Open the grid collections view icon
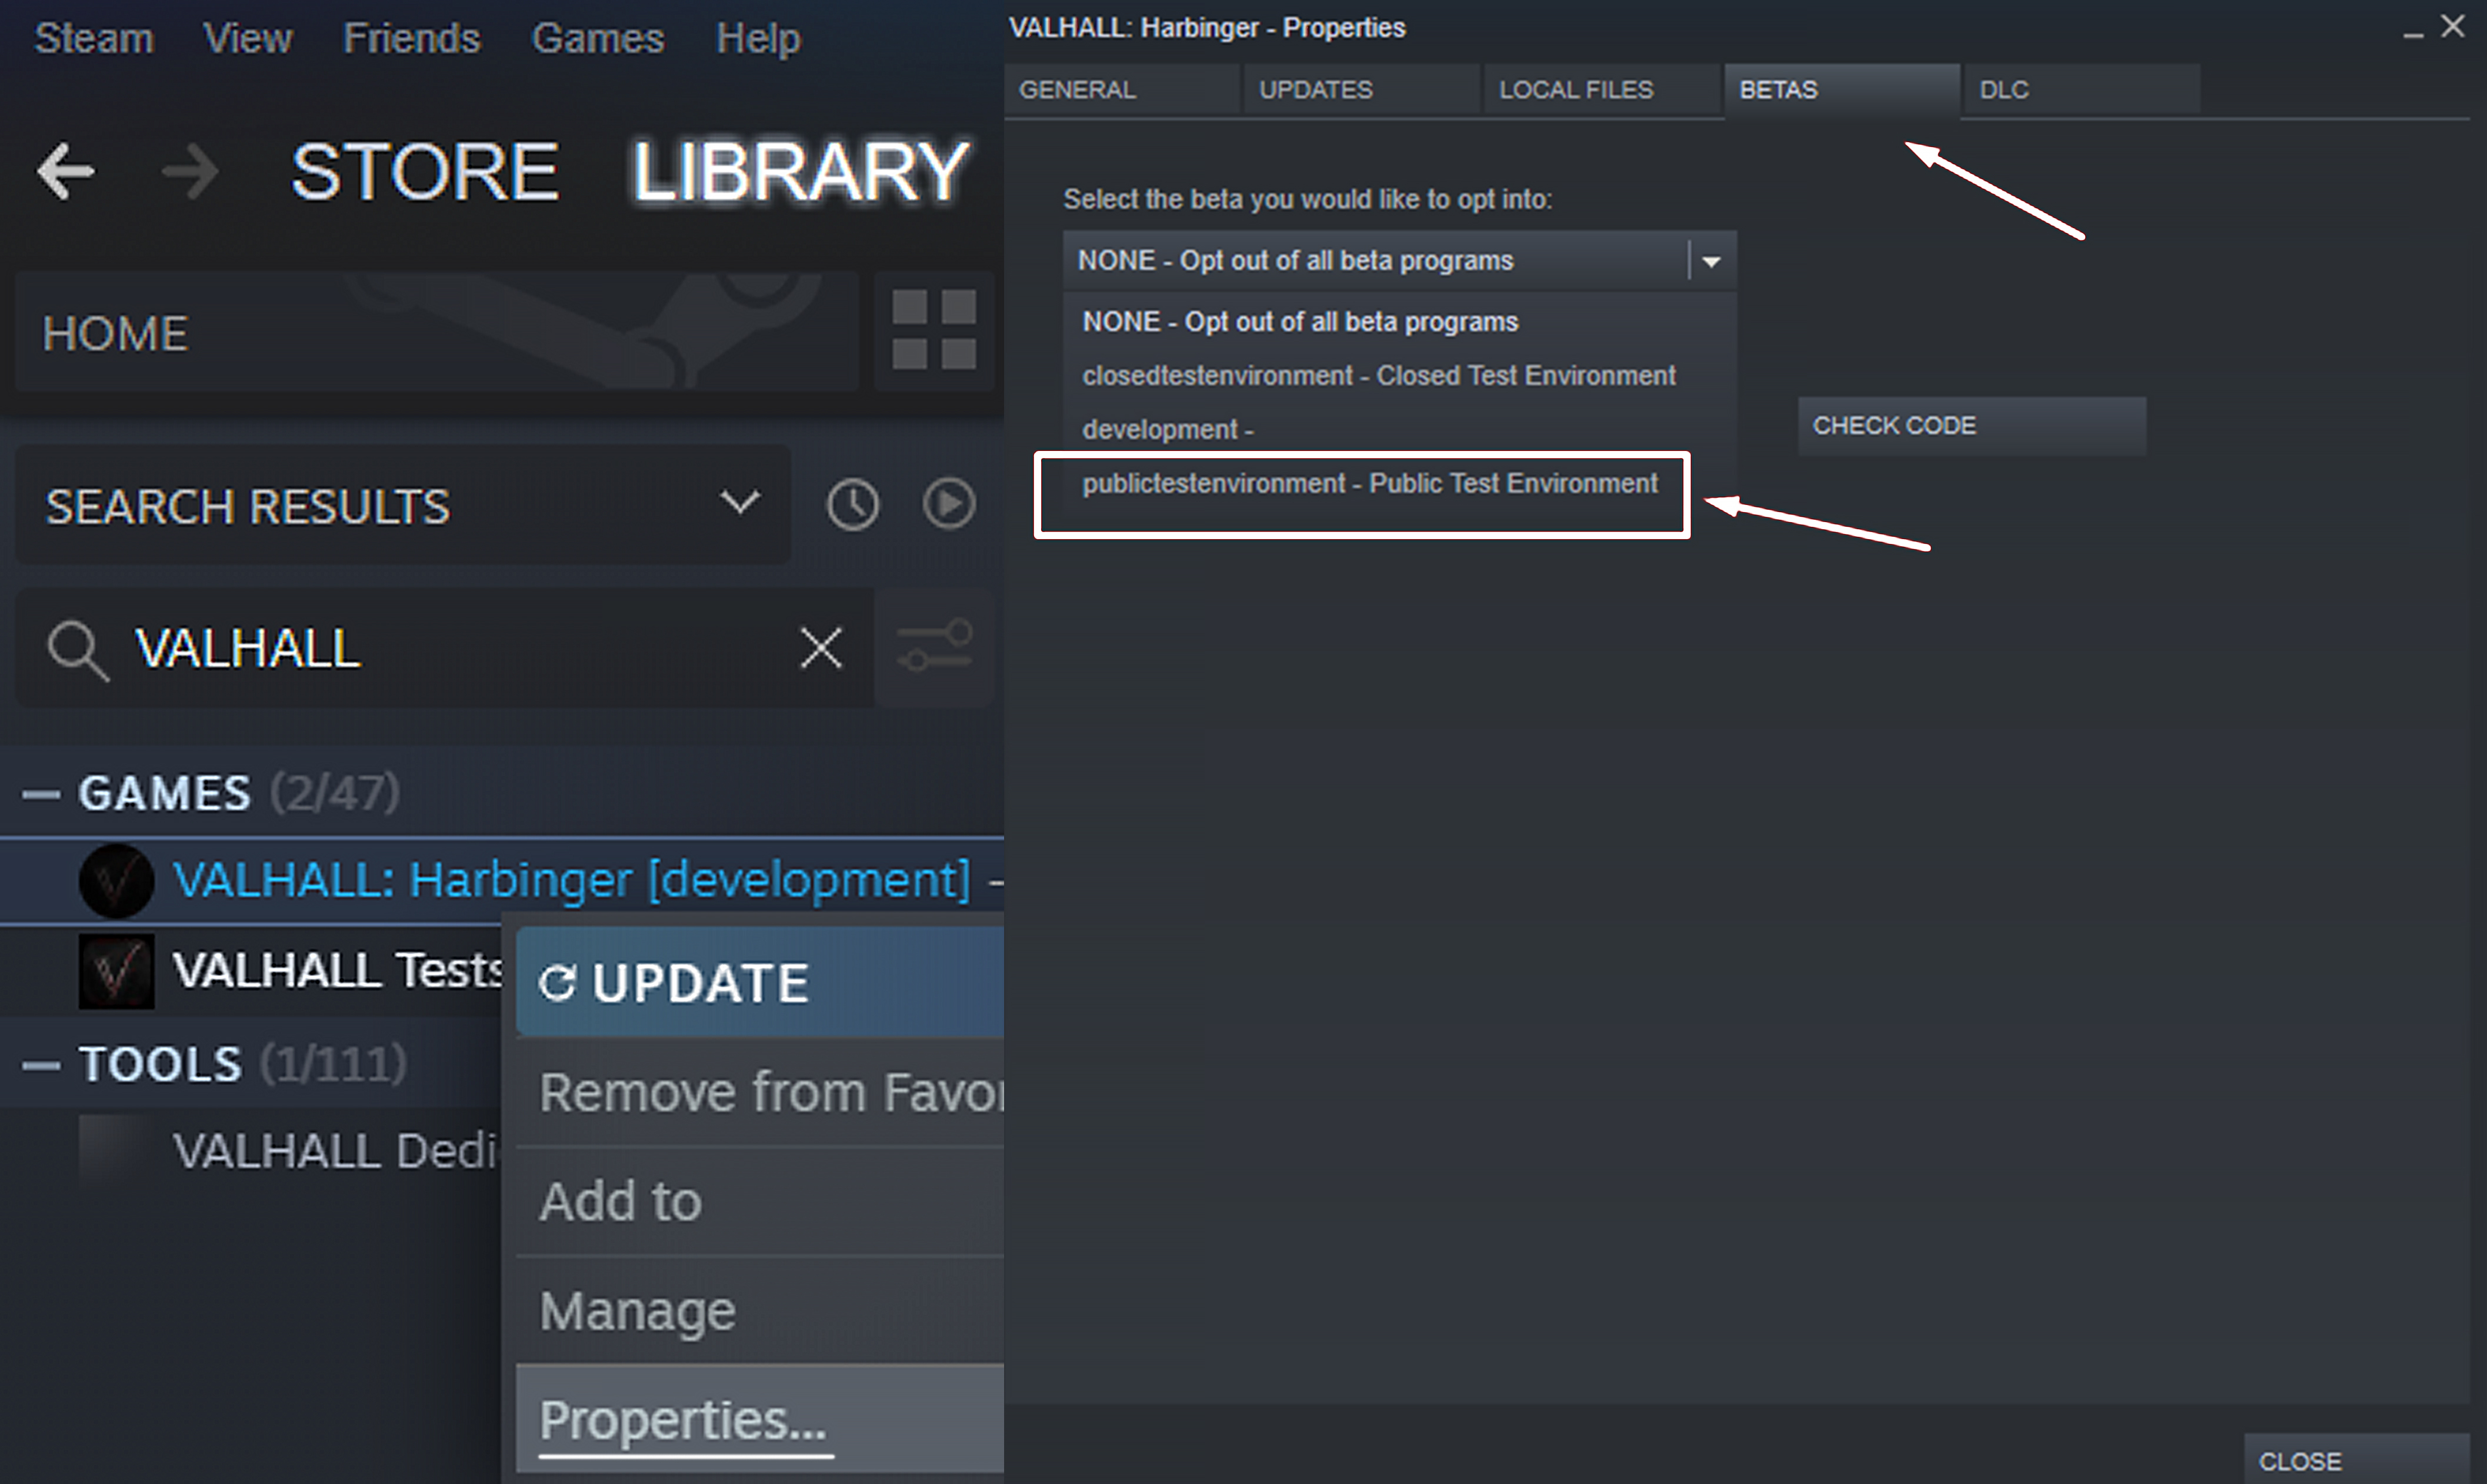The height and width of the screenshot is (1484, 2487). click(934, 330)
